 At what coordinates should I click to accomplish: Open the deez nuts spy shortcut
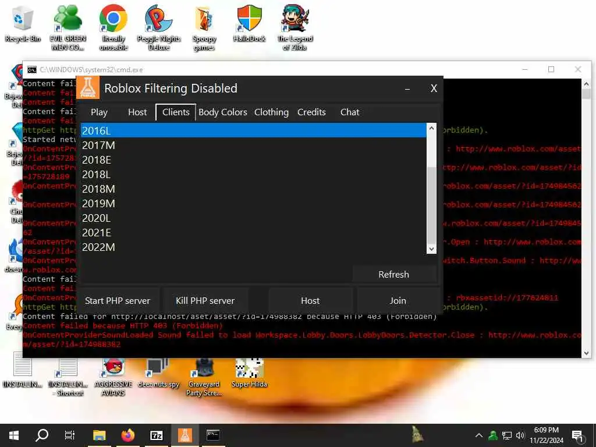[158, 372]
